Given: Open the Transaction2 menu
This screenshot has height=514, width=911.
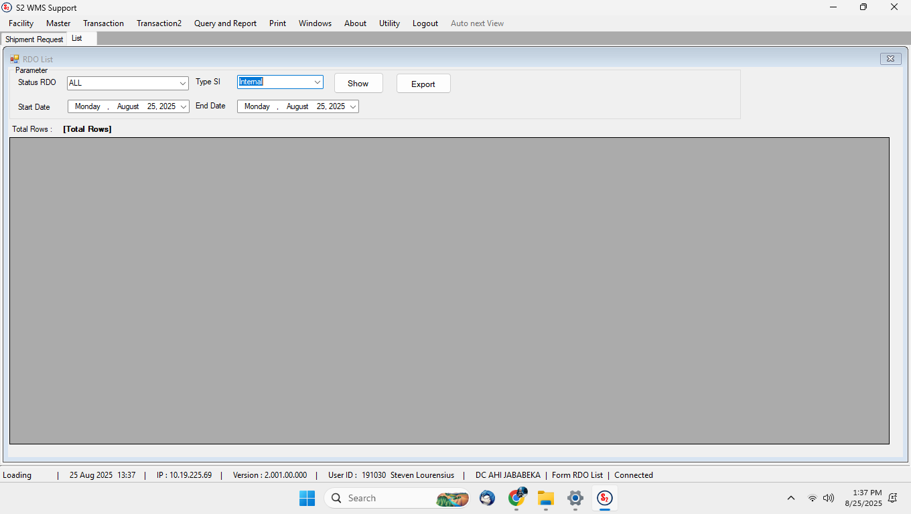Looking at the screenshot, I should point(159,23).
